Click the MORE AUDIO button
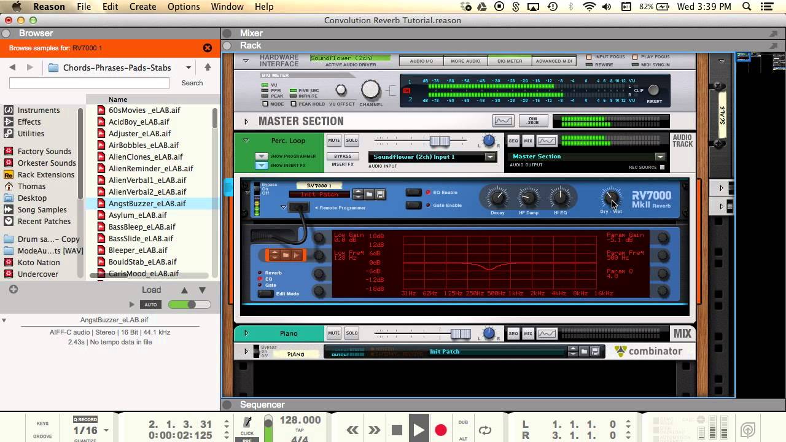The image size is (786, 442). click(x=465, y=61)
